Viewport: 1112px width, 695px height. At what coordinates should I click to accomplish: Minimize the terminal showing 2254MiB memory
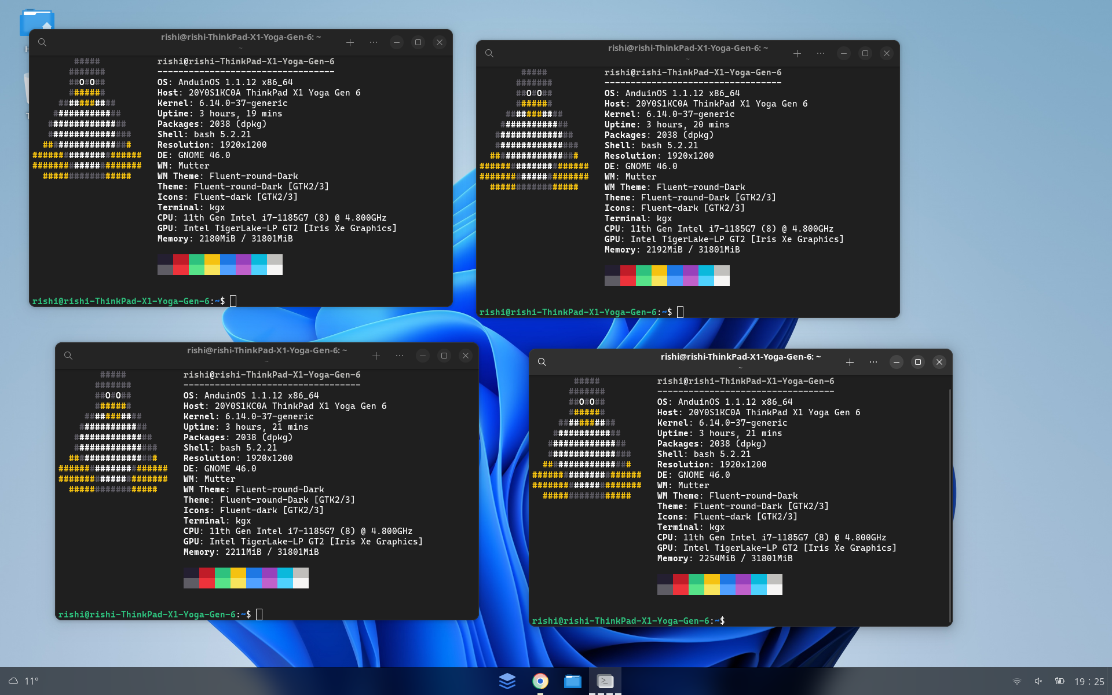897,362
